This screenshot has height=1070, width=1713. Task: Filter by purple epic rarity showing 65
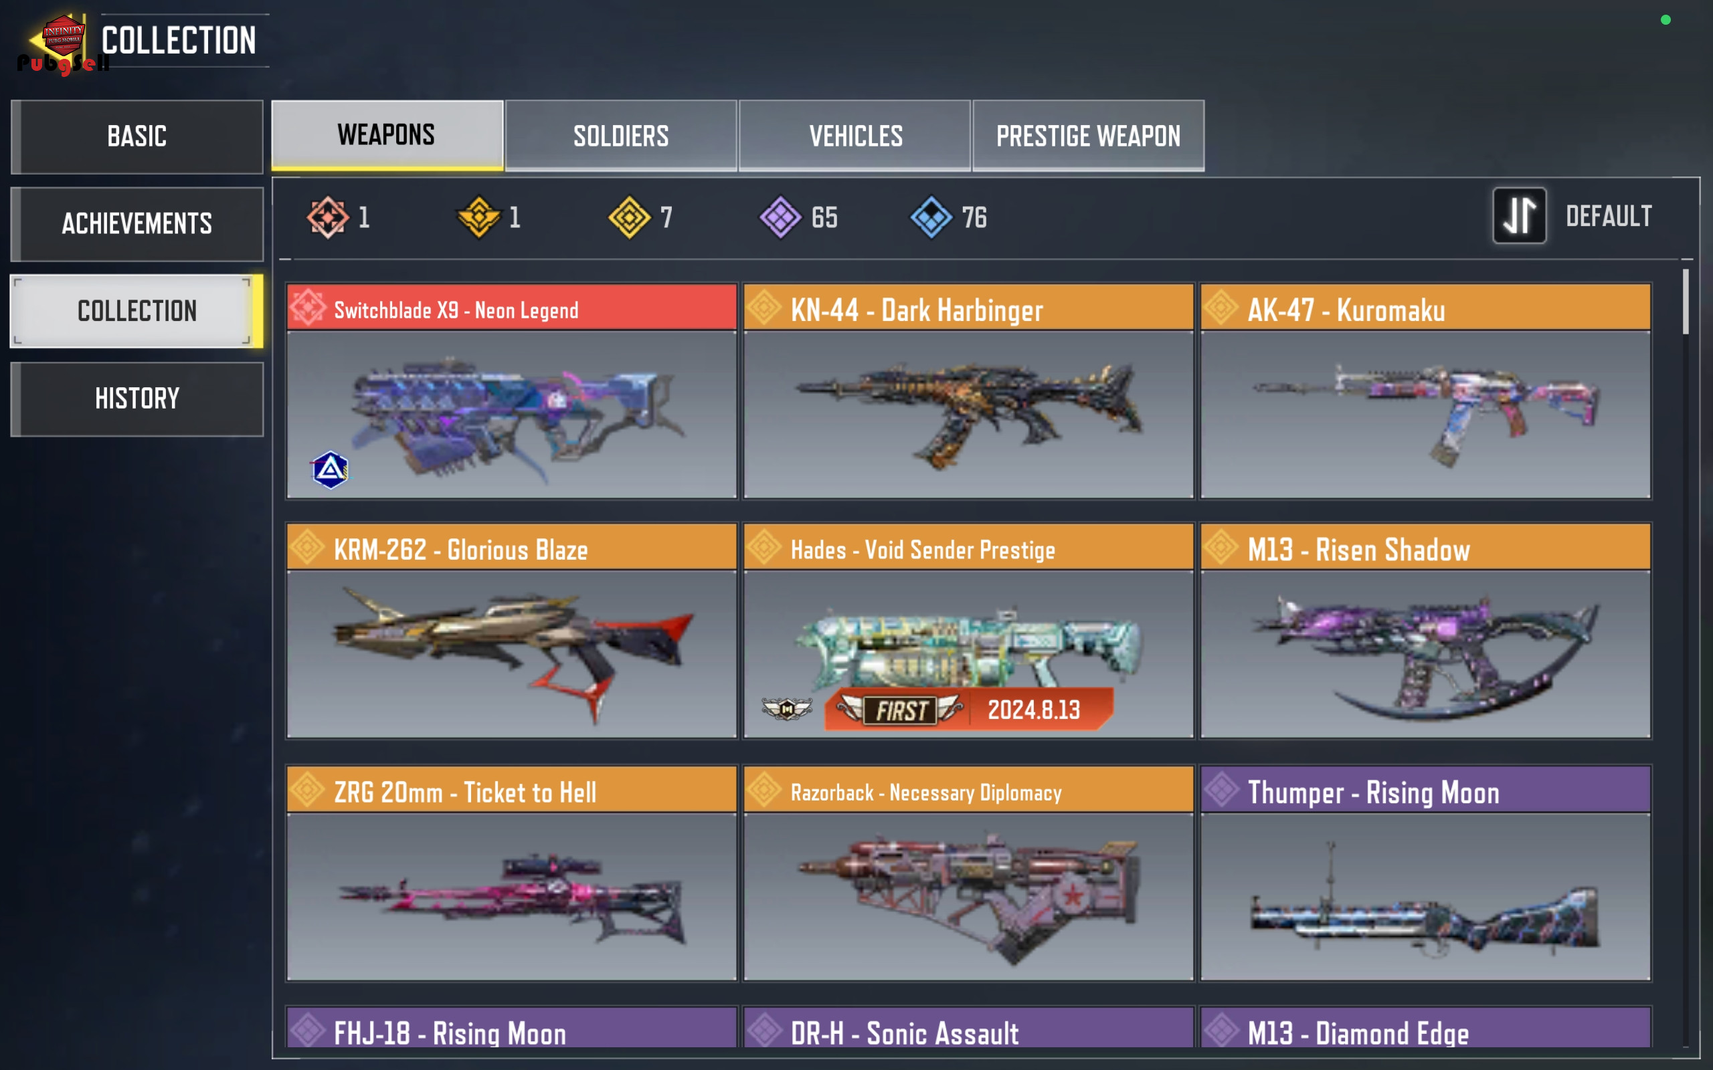(780, 217)
